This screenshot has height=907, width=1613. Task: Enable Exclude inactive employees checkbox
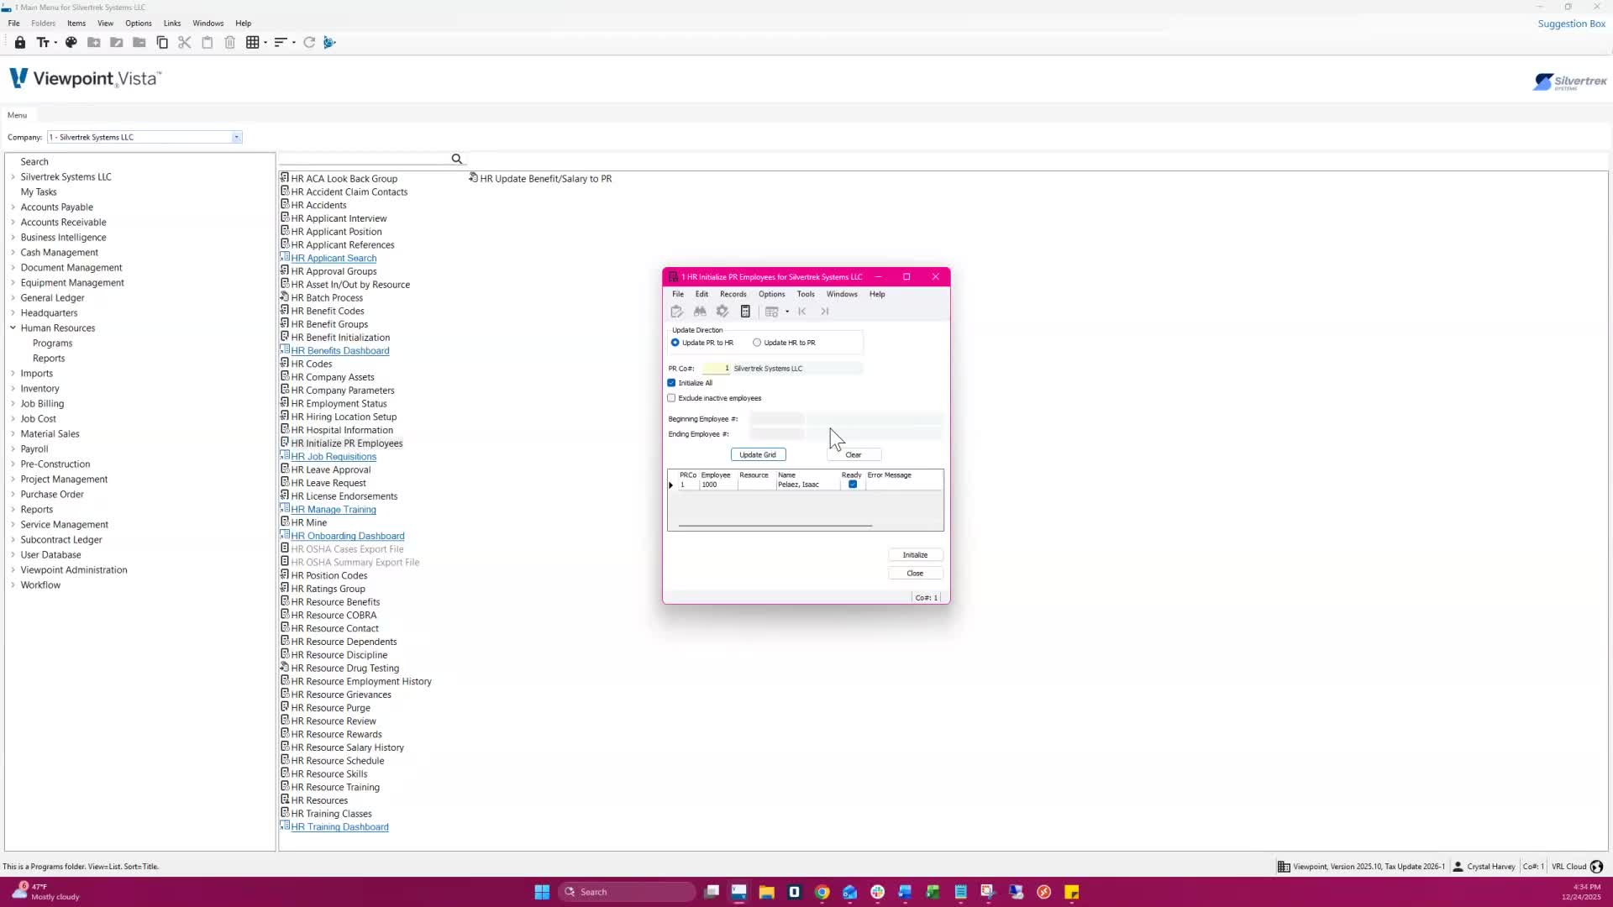point(672,398)
